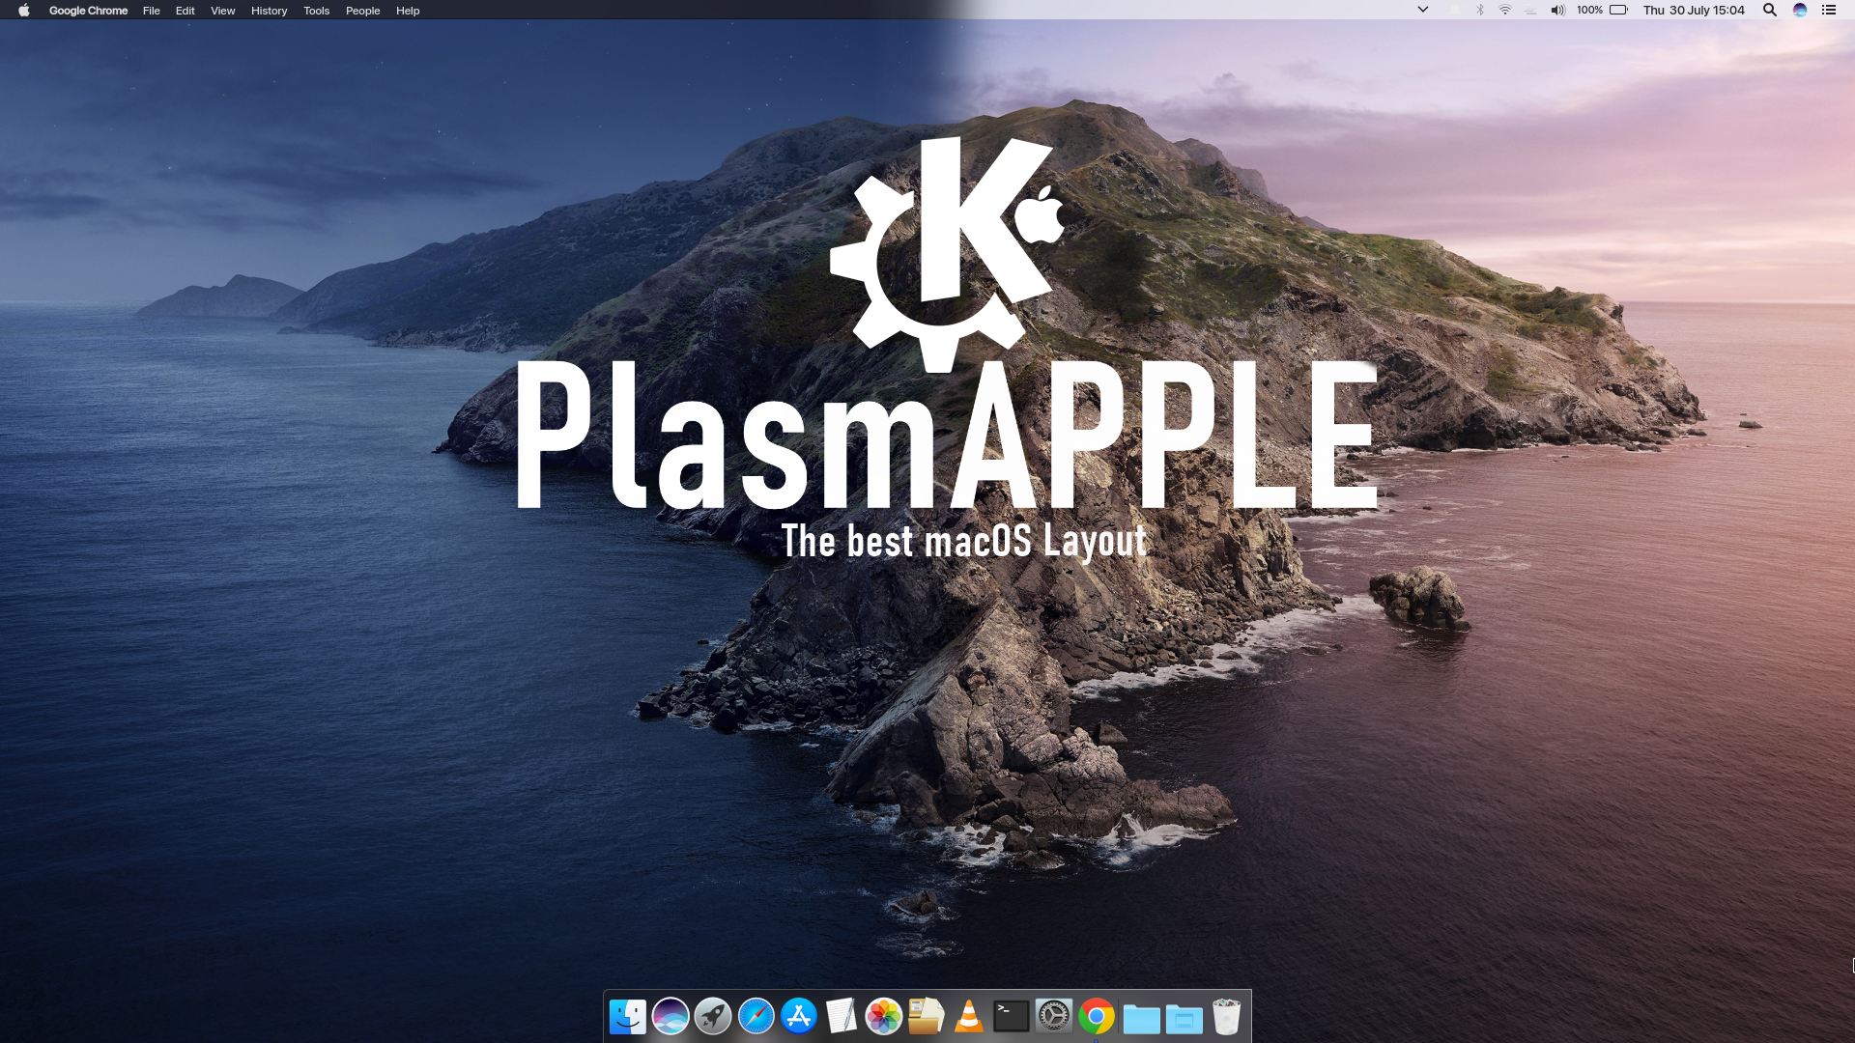Image resolution: width=1855 pixels, height=1043 pixels.
Task: Open the text editor notepad dock icon
Action: tap(842, 1016)
